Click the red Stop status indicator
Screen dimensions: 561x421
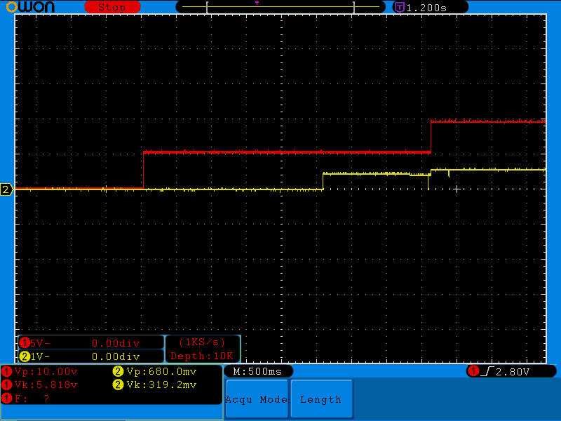[111, 7]
